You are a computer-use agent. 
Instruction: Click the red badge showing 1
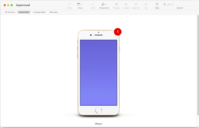(x=118, y=32)
